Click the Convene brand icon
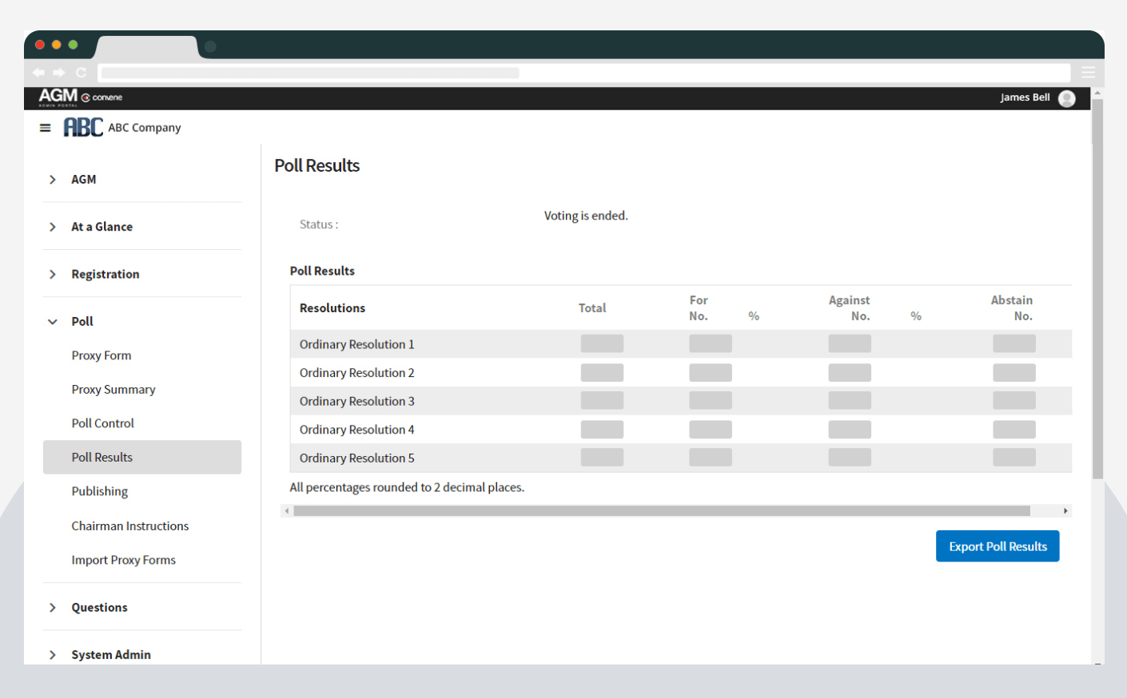 (x=88, y=97)
